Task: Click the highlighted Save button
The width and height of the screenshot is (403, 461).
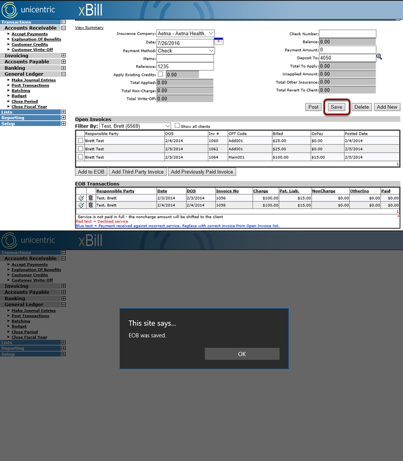Action: (x=337, y=107)
